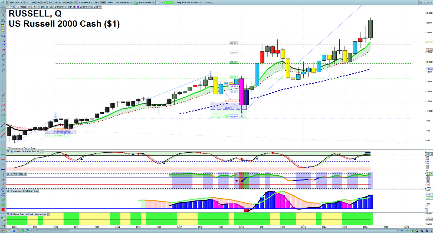The height and width of the screenshot is (233, 433).
Task: Toggle the 10kU units button
Action: click(103, 2)
